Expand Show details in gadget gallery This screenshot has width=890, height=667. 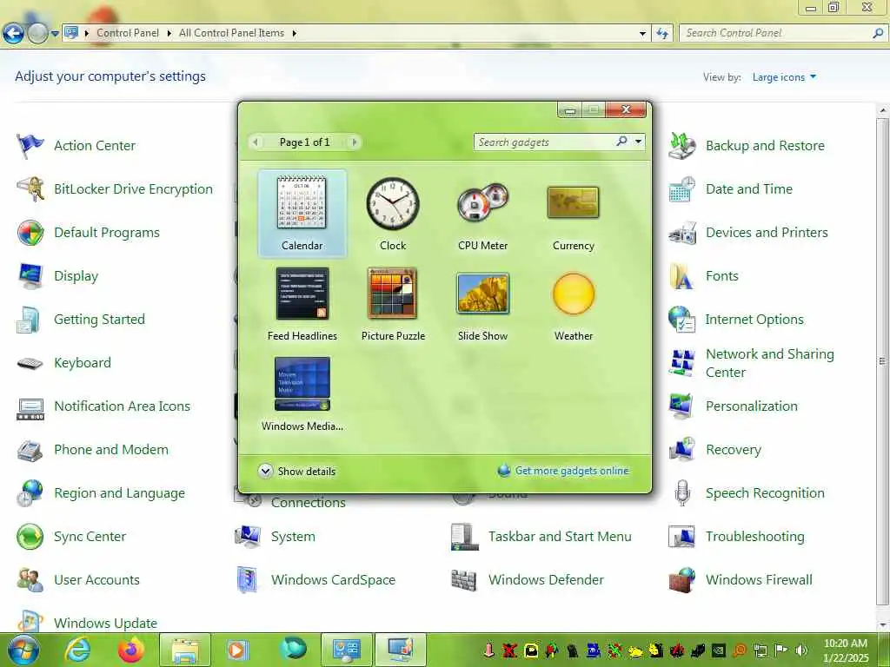point(297,472)
